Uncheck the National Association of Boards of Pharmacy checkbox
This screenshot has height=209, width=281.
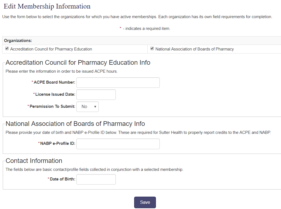152,49
